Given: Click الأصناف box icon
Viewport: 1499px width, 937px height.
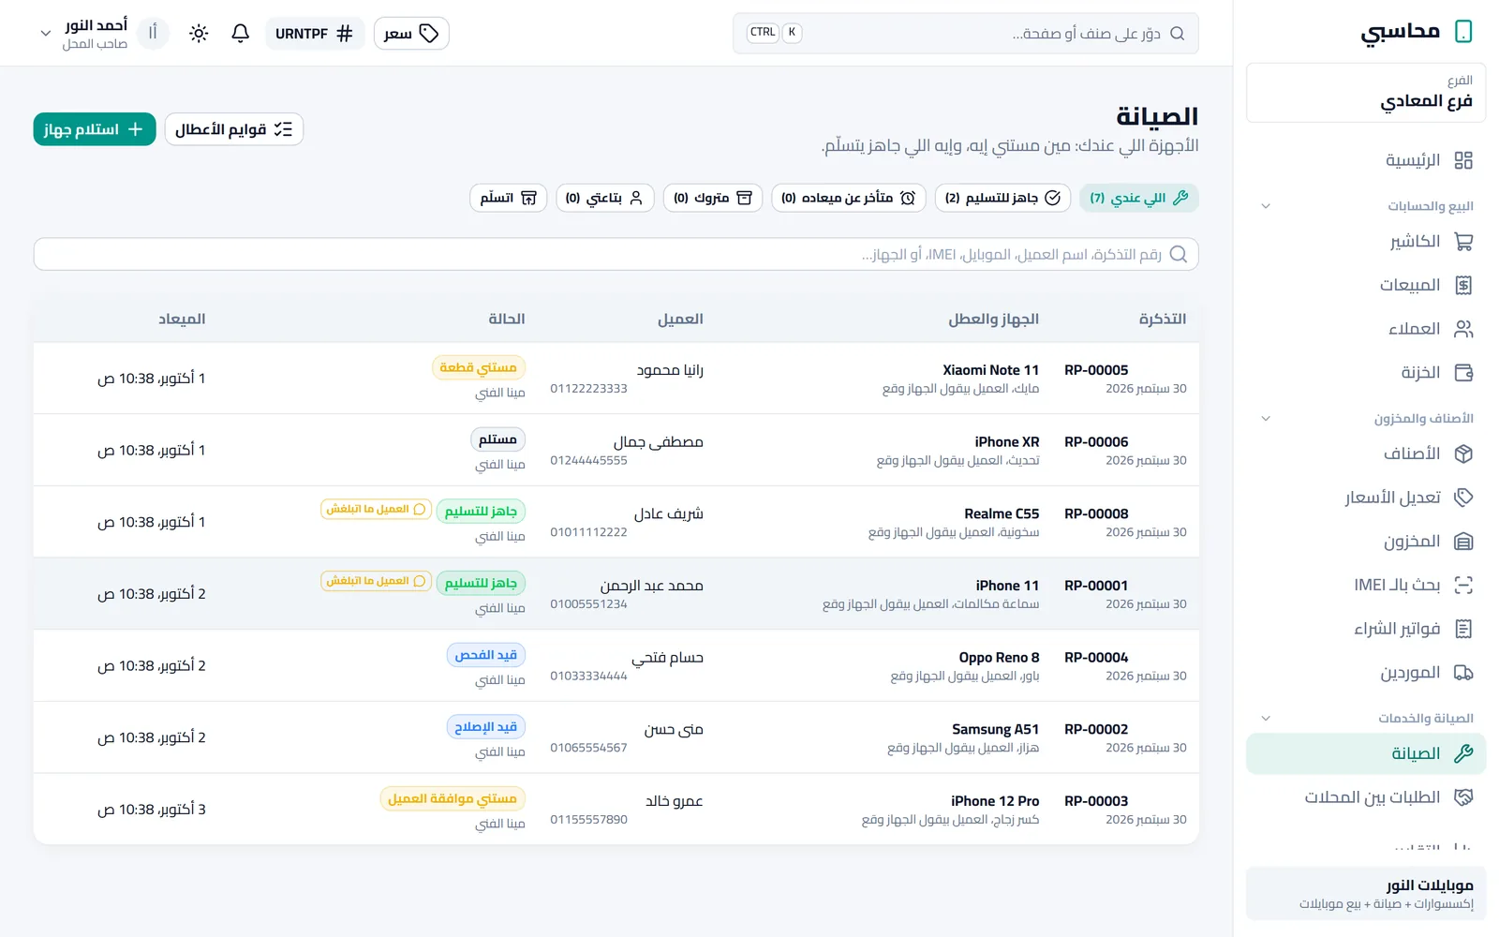Looking at the screenshot, I should click(x=1463, y=454).
